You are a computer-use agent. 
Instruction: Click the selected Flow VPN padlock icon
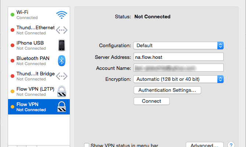pyautogui.click(x=61, y=107)
